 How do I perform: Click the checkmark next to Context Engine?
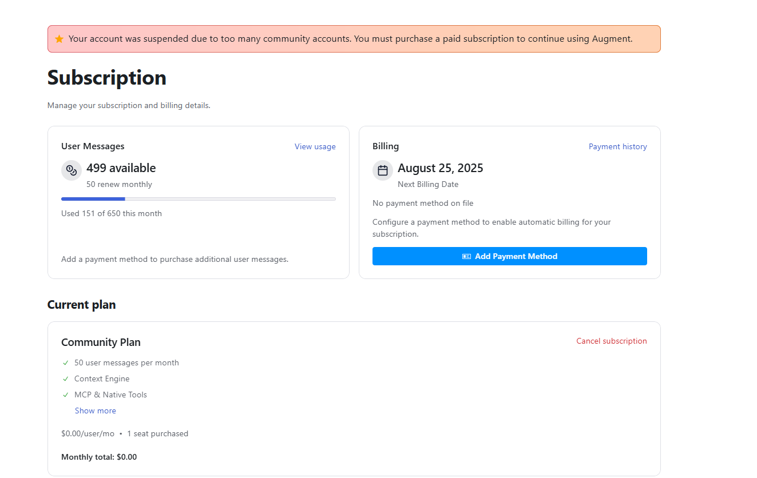point(66,379)
